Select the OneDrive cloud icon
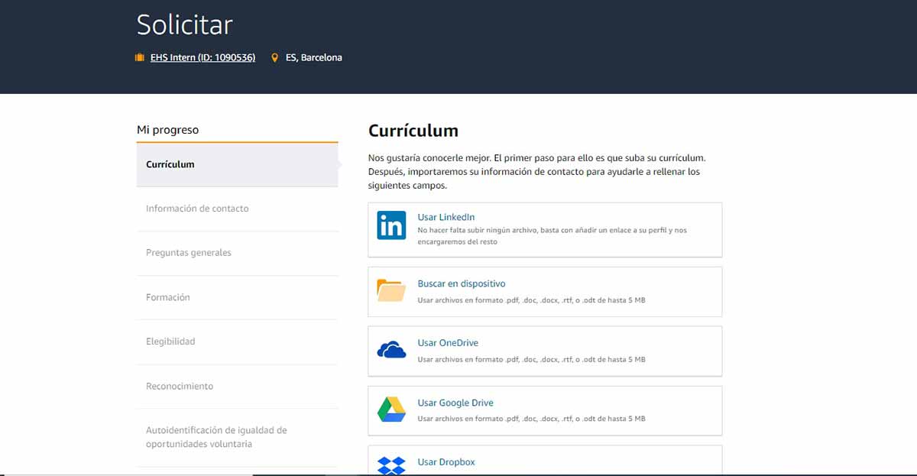Image resolution: width=917 pixels, height=476 pixels. point(391,351)
